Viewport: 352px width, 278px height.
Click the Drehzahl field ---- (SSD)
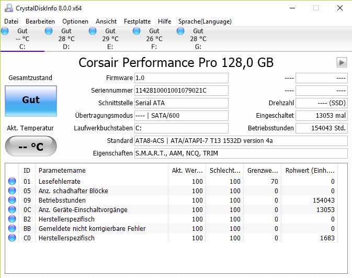point(322,103)
